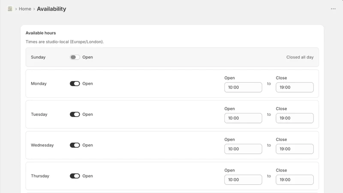Click the Tuesday day label

(x=39, y=115)
